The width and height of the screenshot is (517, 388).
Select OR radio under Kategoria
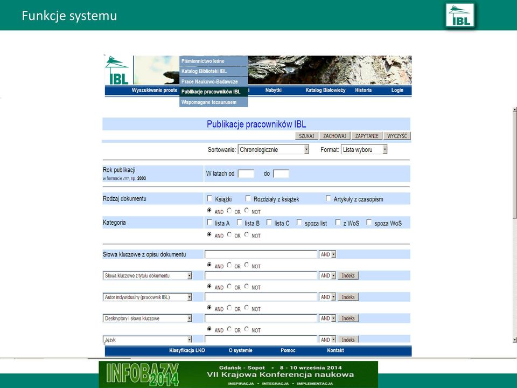(x=229, y=234)
